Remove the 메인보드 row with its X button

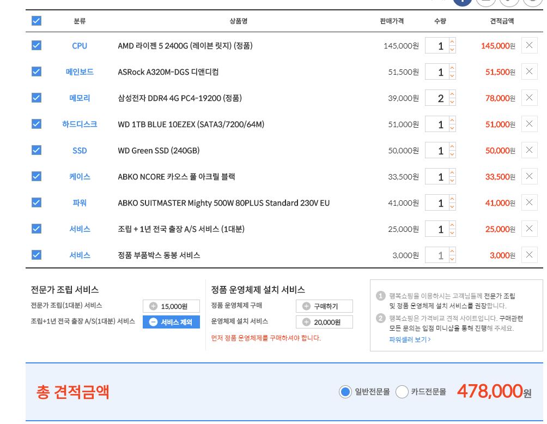pyautogui.click(x=529, y=71)
